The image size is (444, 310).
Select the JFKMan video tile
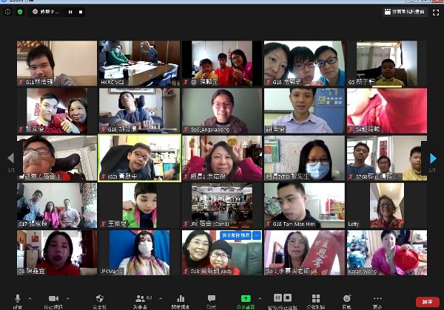coord(139,252)
